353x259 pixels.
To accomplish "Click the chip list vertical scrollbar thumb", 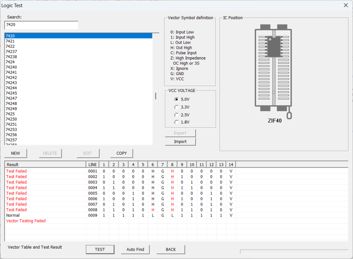I will coord(155,96).
